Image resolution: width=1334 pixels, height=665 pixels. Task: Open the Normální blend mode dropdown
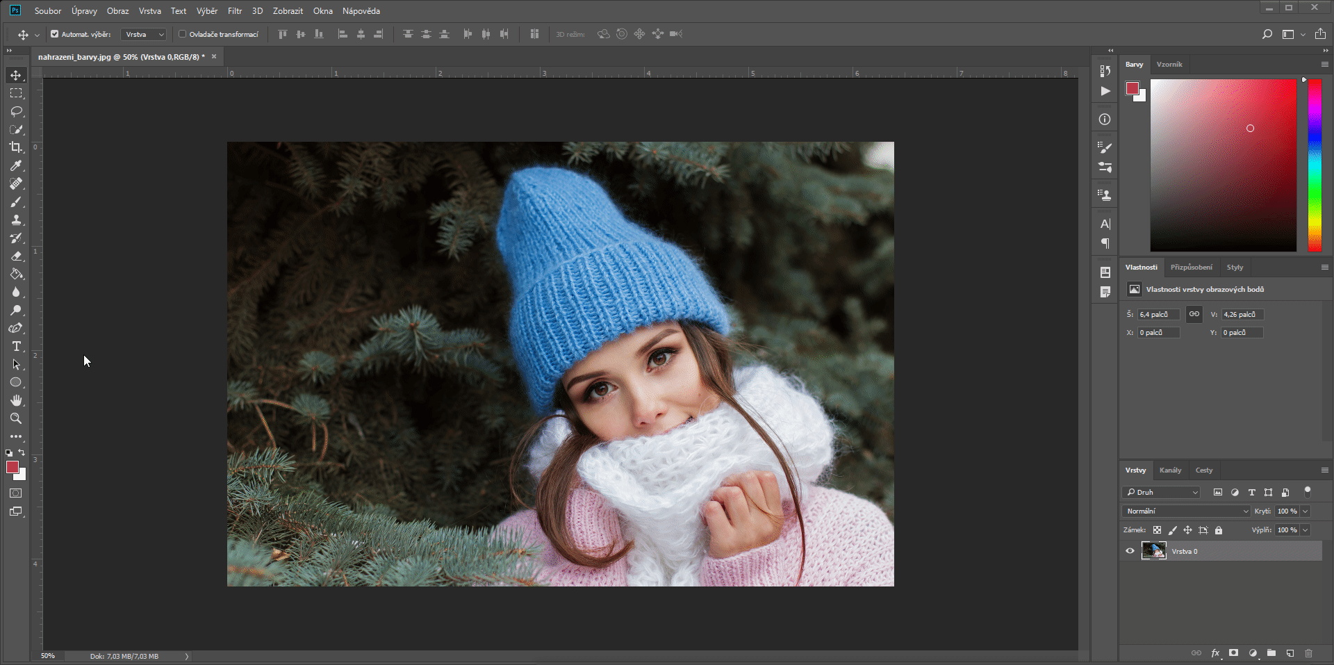point(1185,511)
